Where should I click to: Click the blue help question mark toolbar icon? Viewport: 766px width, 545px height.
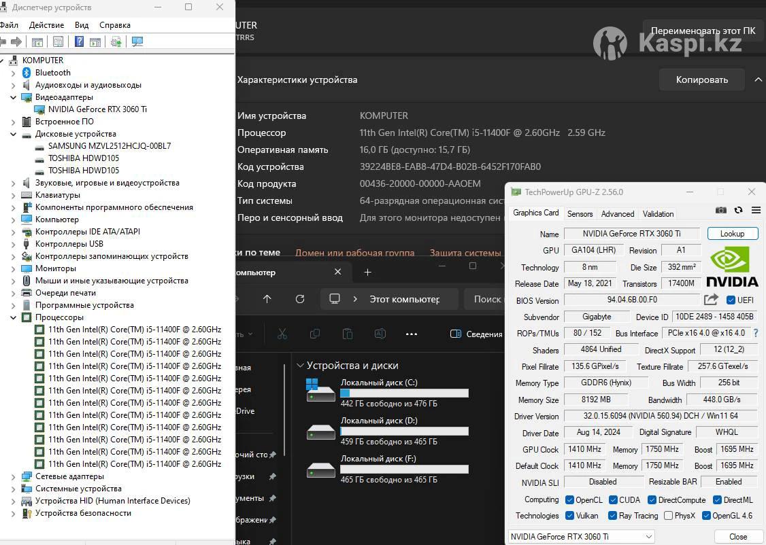pyautogui.click(x=79, y=42)
